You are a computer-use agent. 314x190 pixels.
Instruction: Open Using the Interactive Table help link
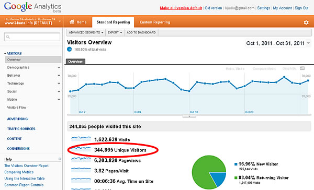pyautogui.click(x=25, y=179)
